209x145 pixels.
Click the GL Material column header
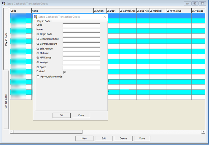pos(158,11)
